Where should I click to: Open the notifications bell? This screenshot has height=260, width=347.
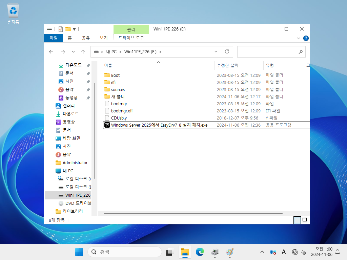click(338, 252)
